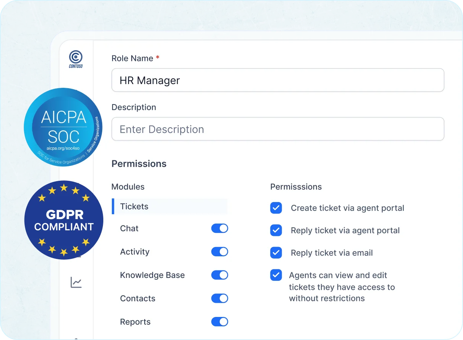Click the Permissions section heading
Screen dimensions: 463x340
point(139,164)
